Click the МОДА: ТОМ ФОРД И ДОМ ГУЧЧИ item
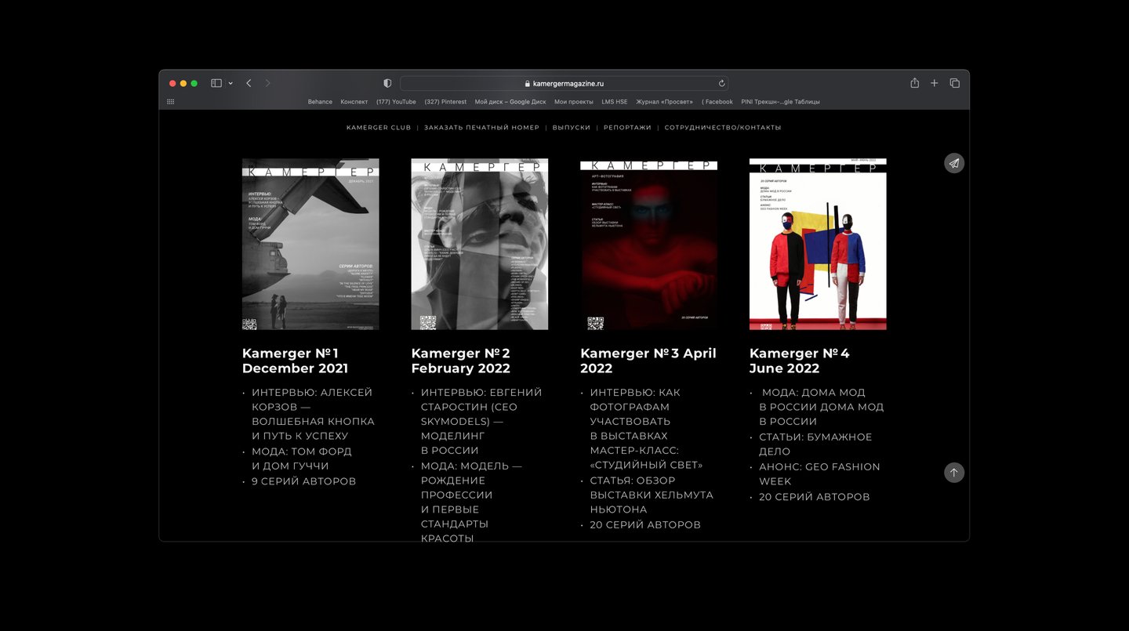This screenshot has width=1129, height=631. click(x=302, y=459)
